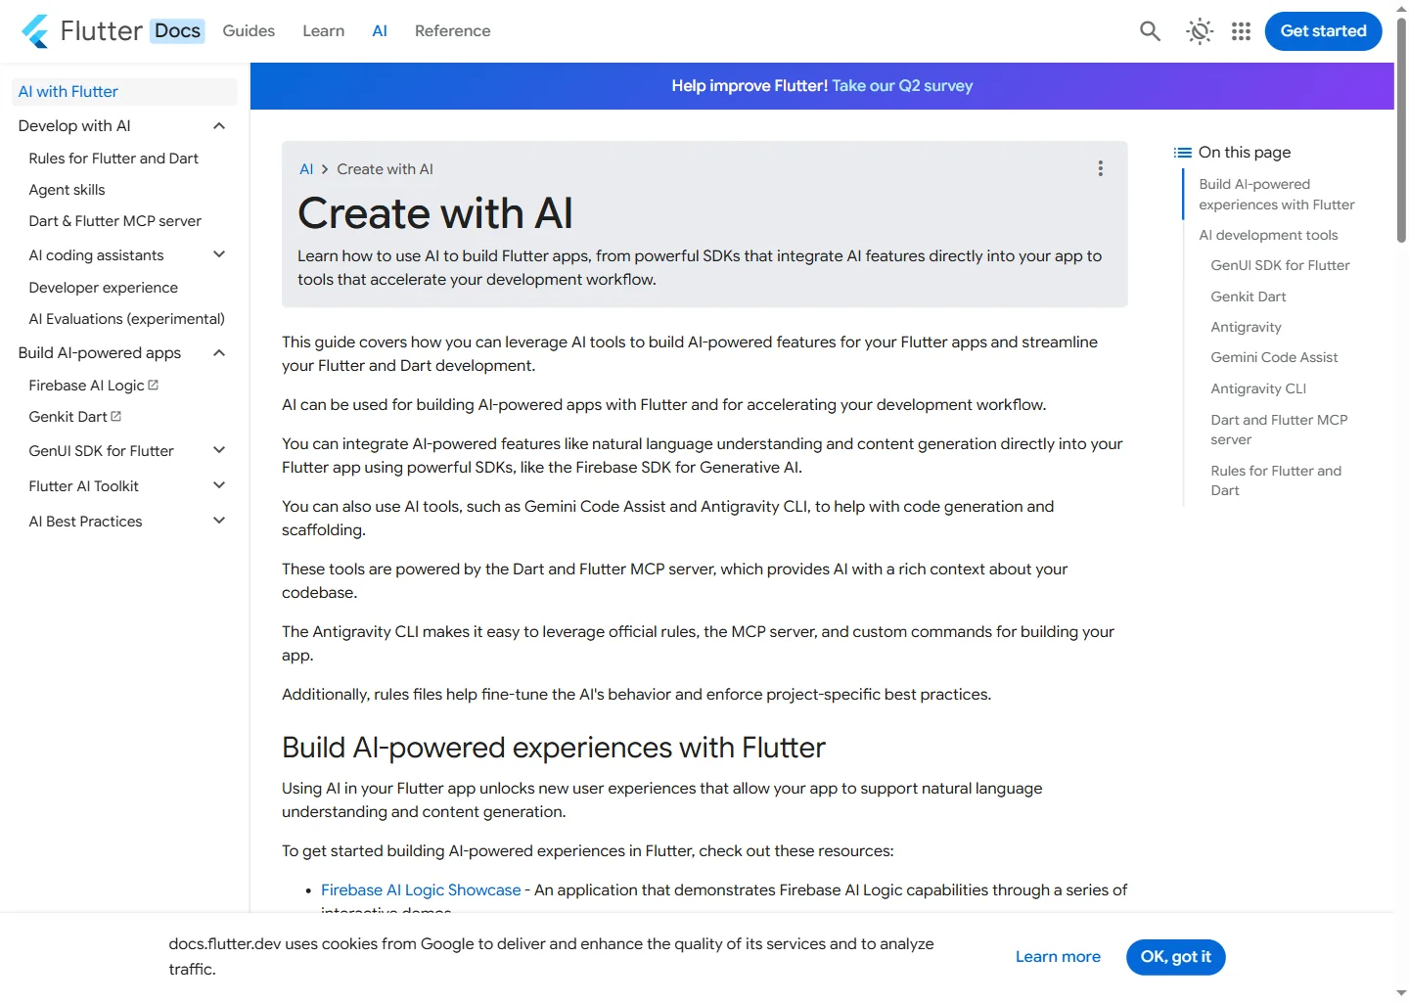Click the AI coding assistants sidebar label
The image size is (1409, 1002).
point(96,255)
